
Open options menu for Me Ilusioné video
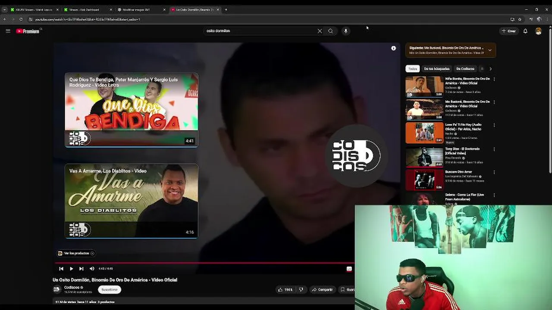(494, 102)
